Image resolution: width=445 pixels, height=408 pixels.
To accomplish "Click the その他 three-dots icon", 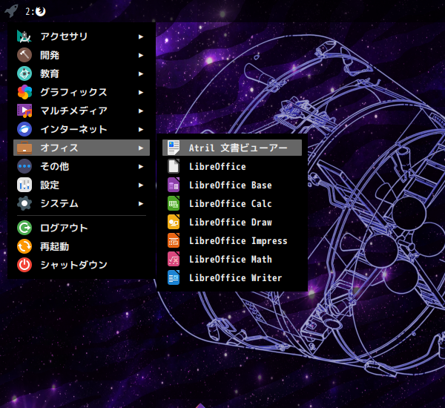I will tap(24, 166).
